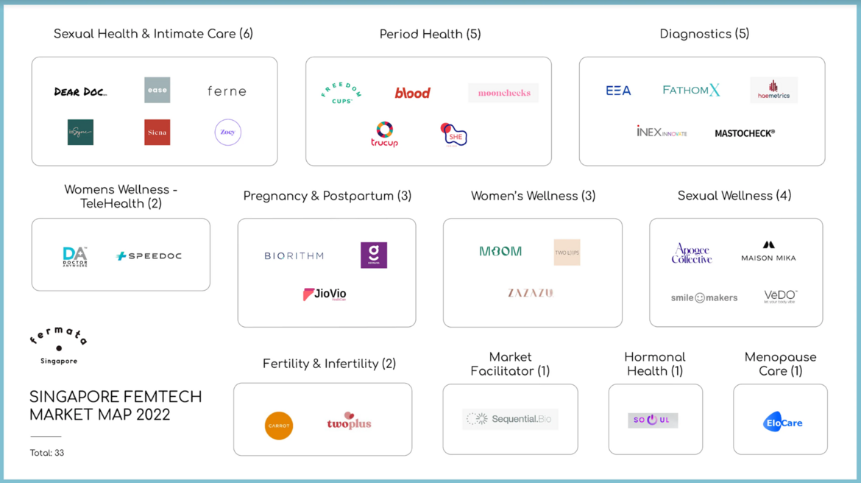Image resolution: width=861 pixels, height=483 pixels.
Task: Select the Doctor Anywhere DA logo
Action: pyautogui.click(x=75, y=256)
